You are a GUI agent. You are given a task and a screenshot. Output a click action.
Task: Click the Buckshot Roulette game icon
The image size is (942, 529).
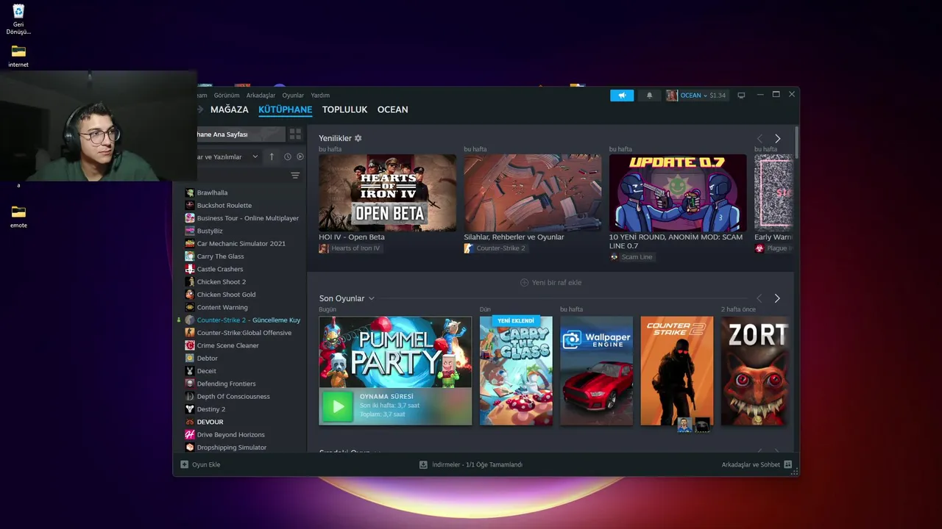(190, 205)
